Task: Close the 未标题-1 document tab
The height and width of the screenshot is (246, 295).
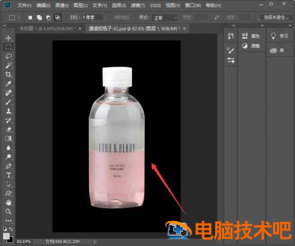Action: [x=80, y=28]
